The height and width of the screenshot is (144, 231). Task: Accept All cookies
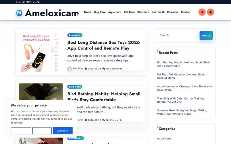[x=63, y=131]
